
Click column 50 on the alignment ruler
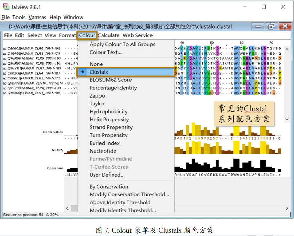tap(212, 43)
